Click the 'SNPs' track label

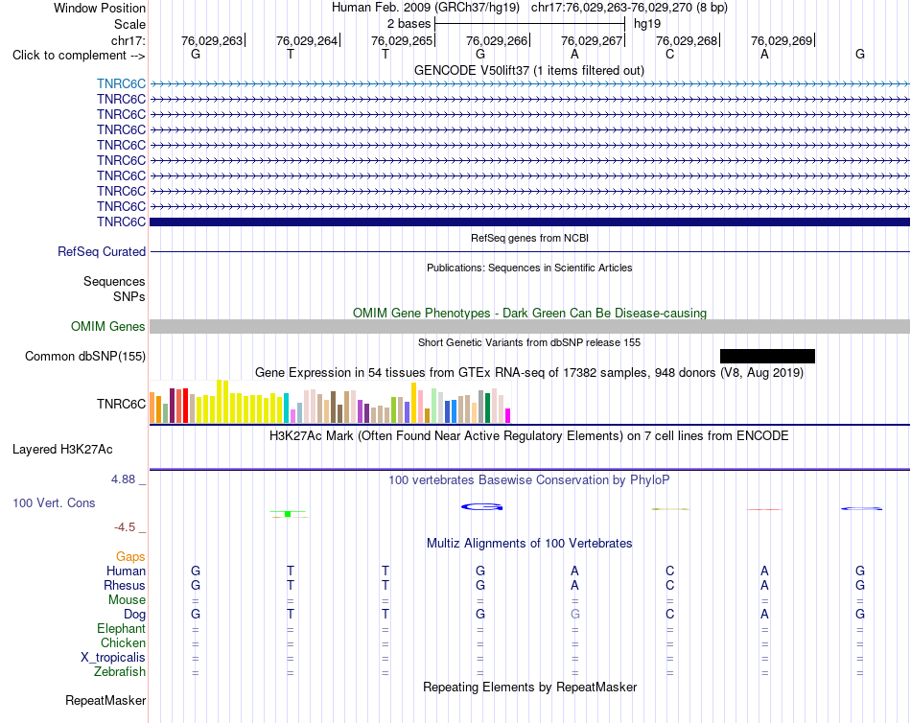tap(129, 296)
